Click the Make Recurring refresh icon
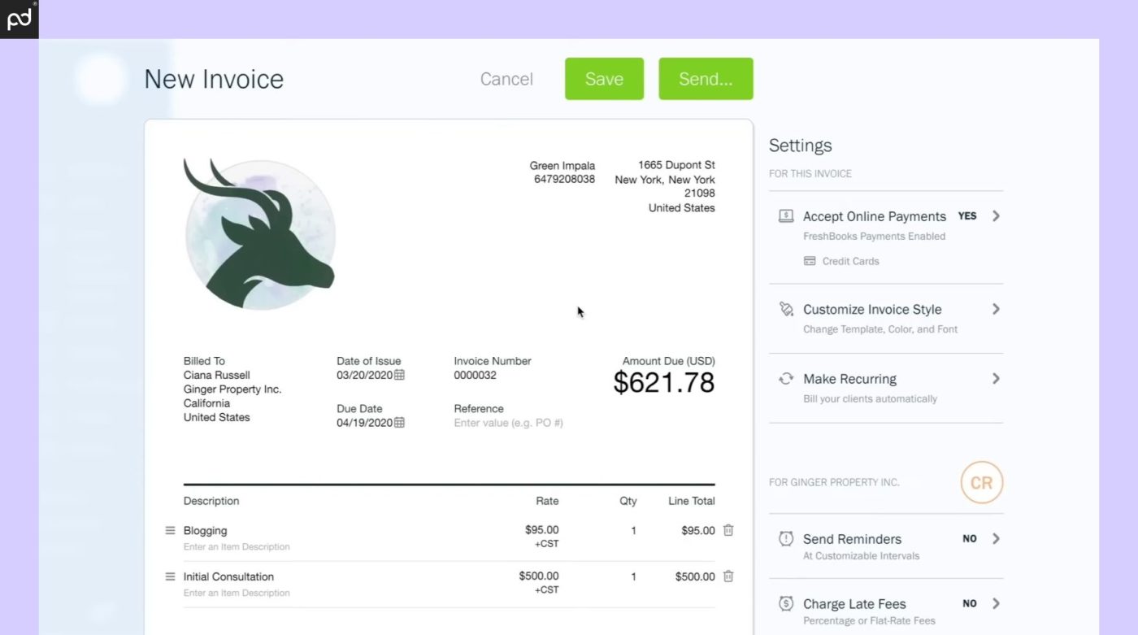Image resolution: width=1138 pixels, height=635 pixels. pyautogui.click(x=785, y=378)
